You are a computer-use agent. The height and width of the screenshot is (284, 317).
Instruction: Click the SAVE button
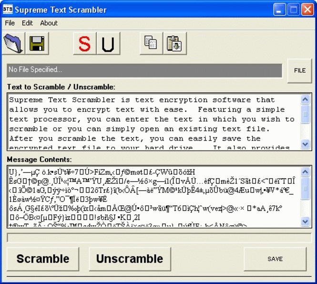pyautogui.click(x=275, y=259)
